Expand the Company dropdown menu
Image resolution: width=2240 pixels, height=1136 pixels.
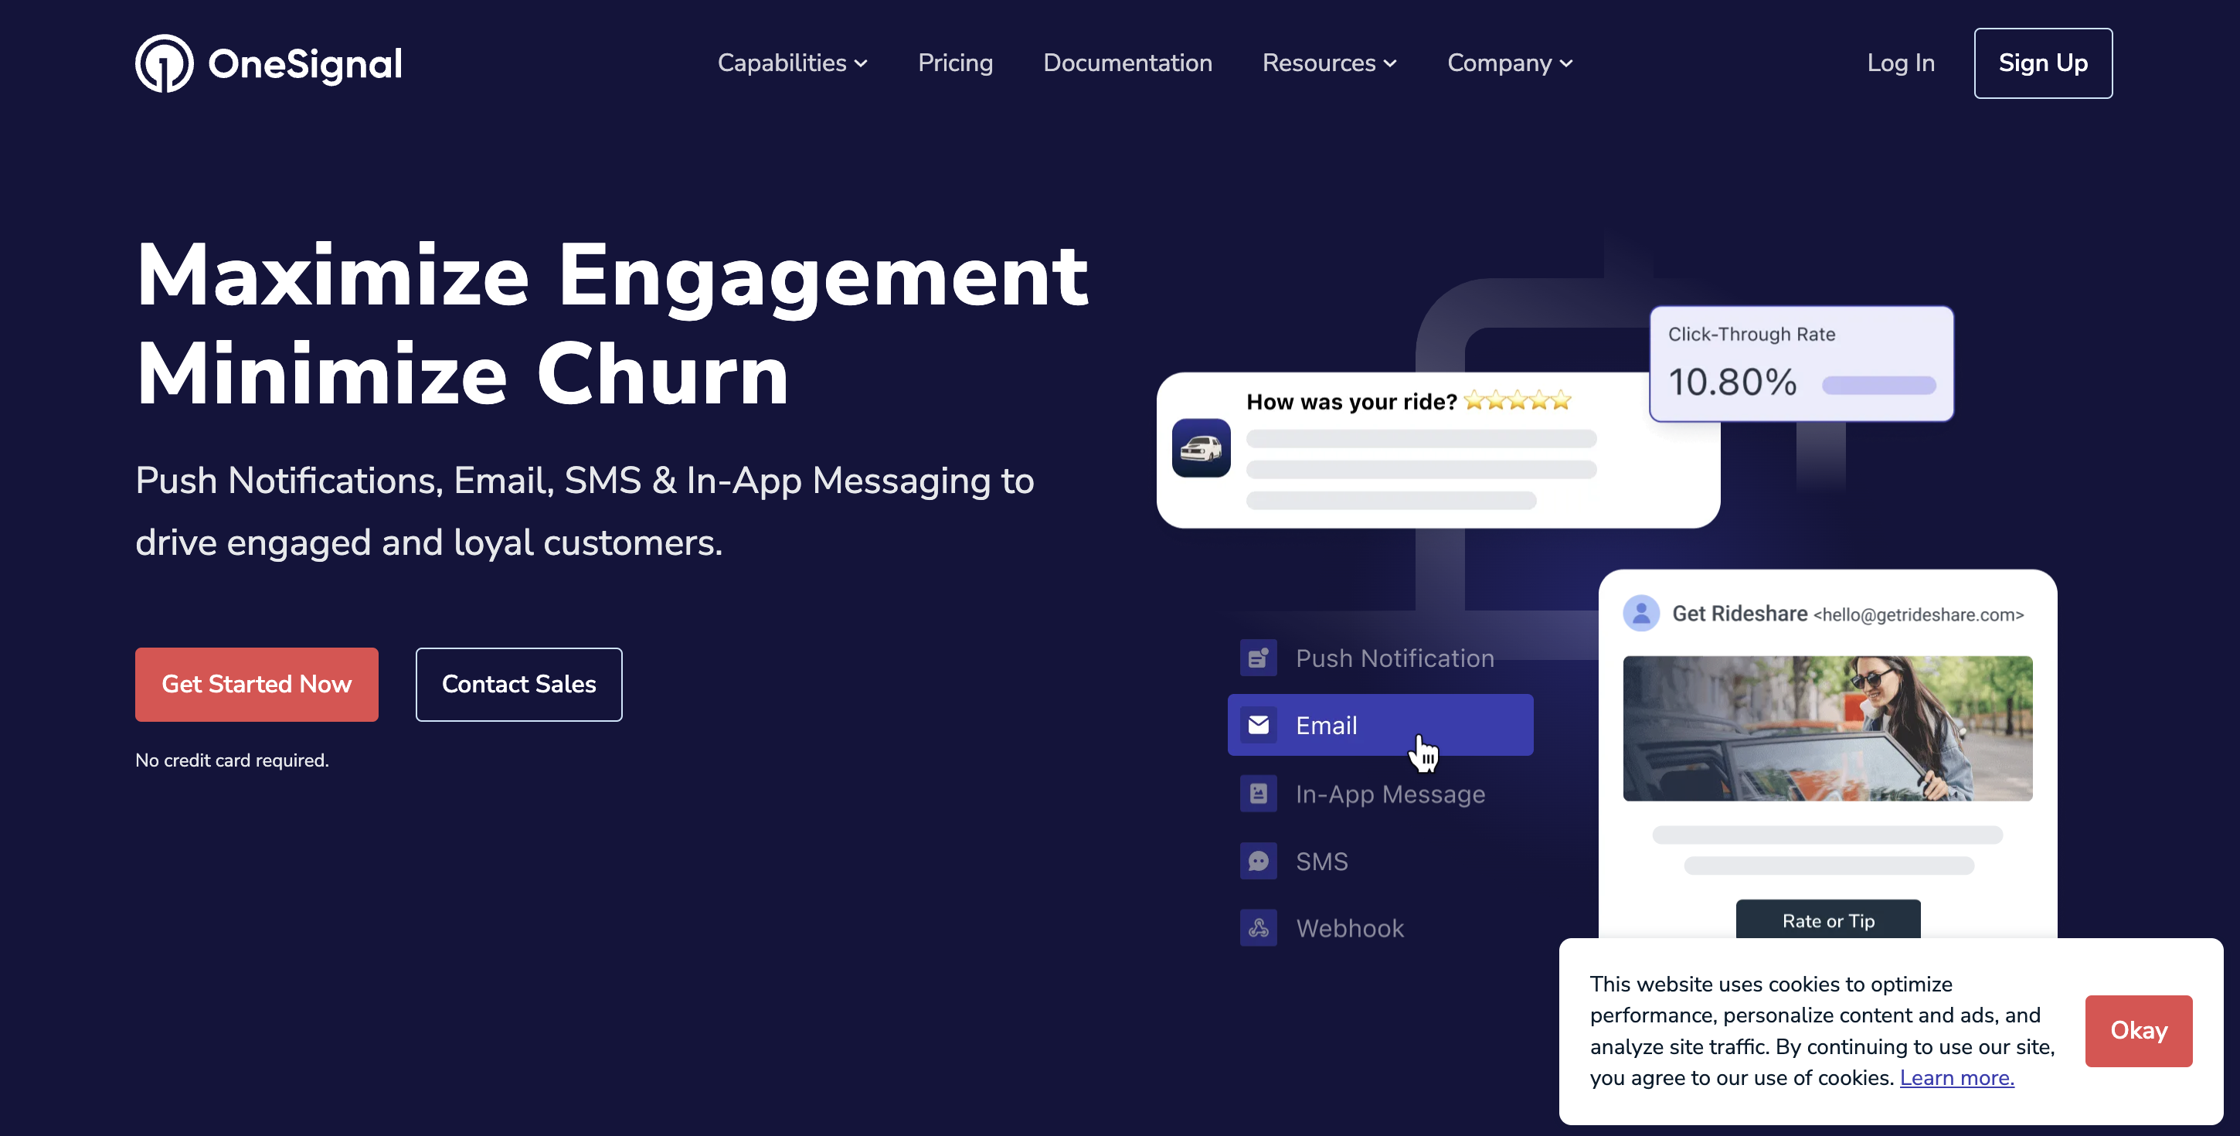(1511, 63)
